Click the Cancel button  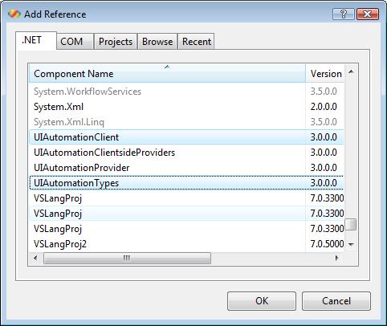[x=336, y=301]
